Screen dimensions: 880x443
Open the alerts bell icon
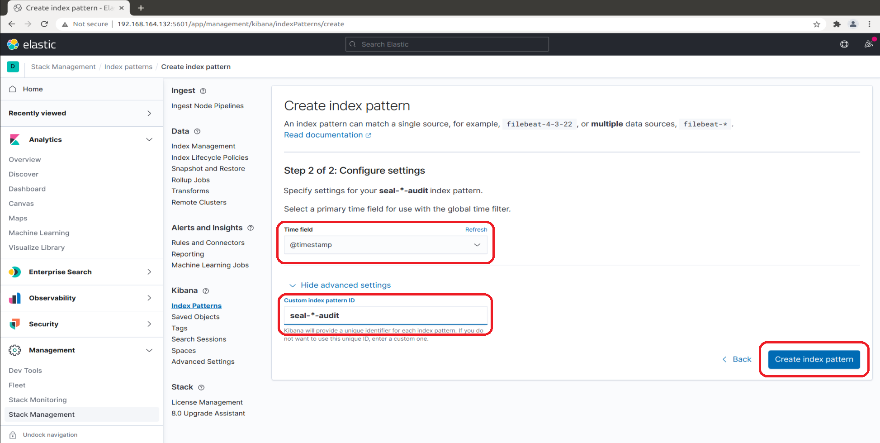(x=869, y=44)
